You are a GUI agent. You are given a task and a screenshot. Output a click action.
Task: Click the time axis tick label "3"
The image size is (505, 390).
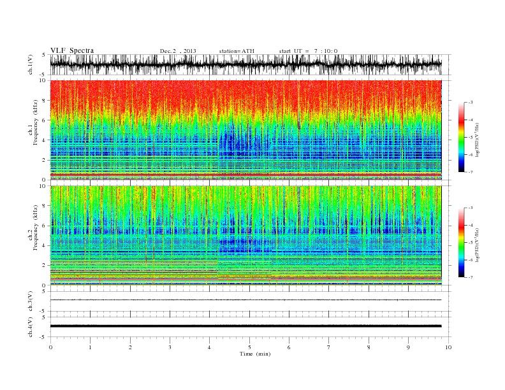(x=170, y=347)
